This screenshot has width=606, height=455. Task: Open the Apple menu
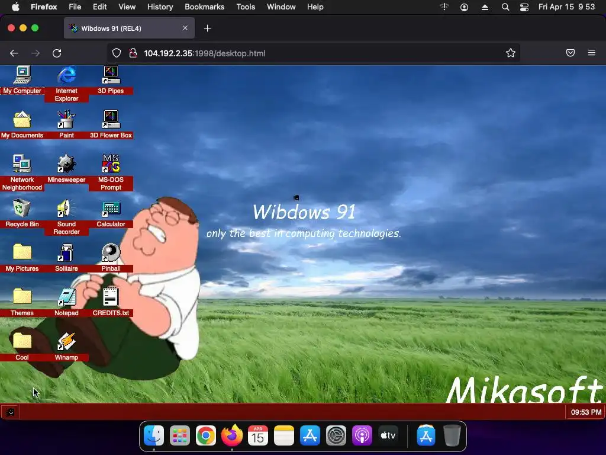point(15,7)
